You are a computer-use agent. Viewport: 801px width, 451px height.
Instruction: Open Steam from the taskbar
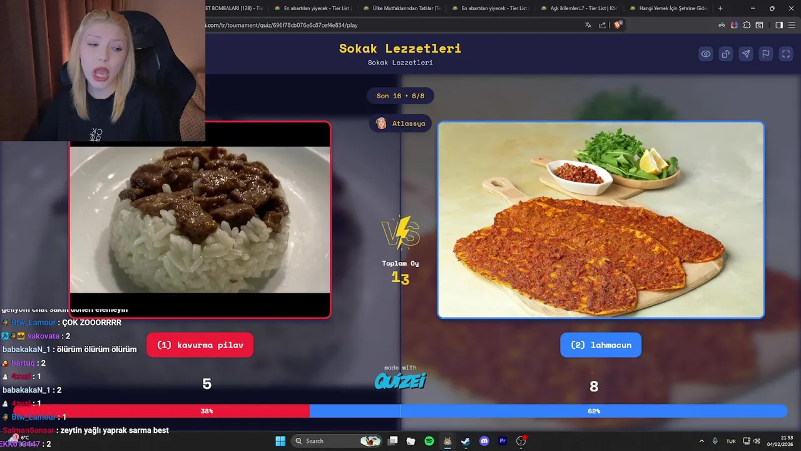[x=466, y=441]
